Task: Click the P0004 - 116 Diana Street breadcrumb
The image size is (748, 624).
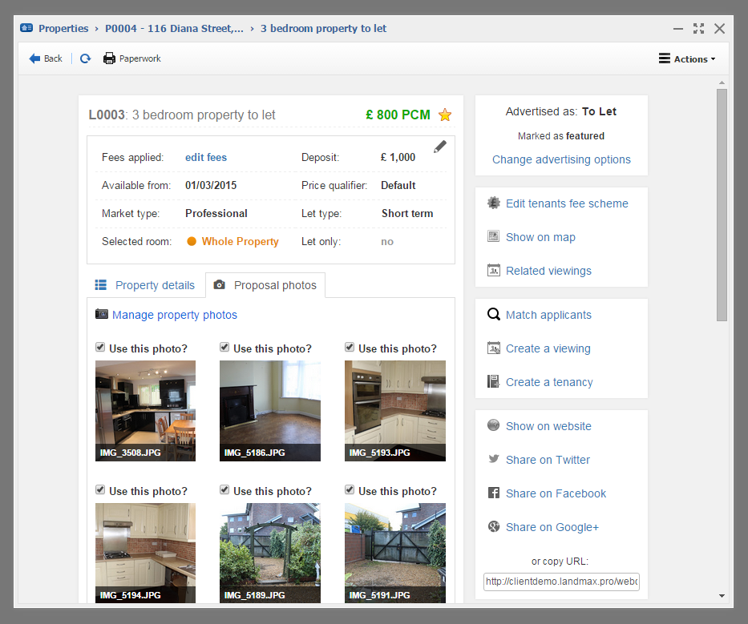Action: point(174,29)
